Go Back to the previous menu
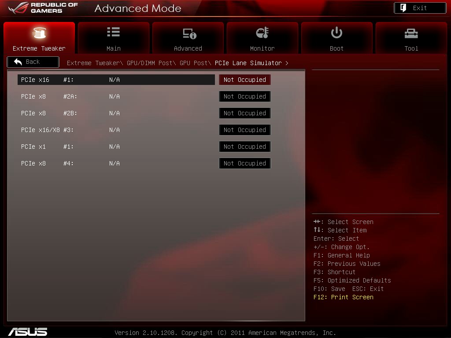451x338 pixels. 33,62
